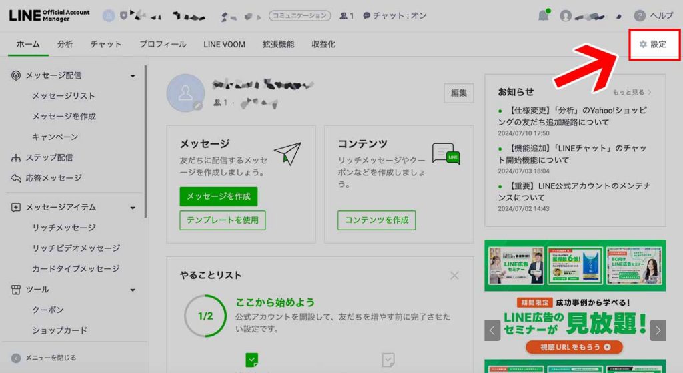The width and height of the screenshot is (683, 373).
Task: Open the 収益化 tab
Action: click(x=323, y=44)
